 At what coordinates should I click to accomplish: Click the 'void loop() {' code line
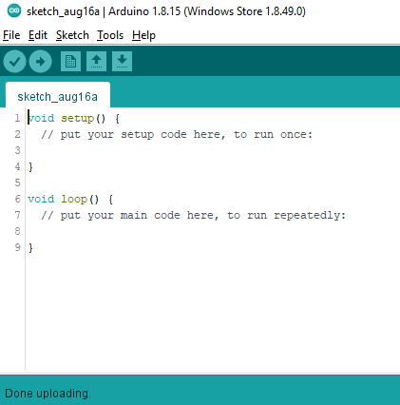[x=70, y=200]
